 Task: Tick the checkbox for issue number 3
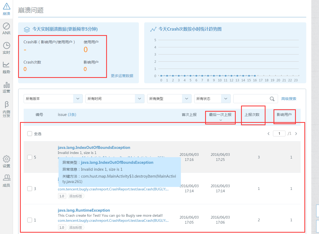point(30,189)
